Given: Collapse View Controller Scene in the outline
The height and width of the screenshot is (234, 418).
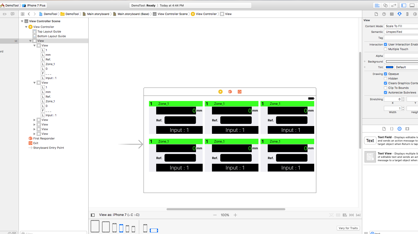Looking at the screenshot, I should tap(22, 21).
